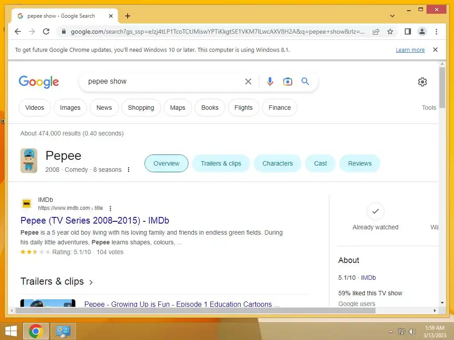The height and width of the screenshot is (340, 454).
Task: Open the tab search chevron
Action: click(x=392, y=16)
